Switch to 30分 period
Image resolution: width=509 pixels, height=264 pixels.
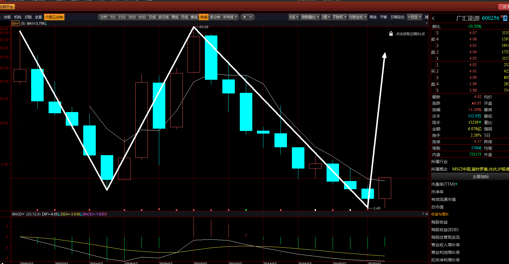pos(132,17)
